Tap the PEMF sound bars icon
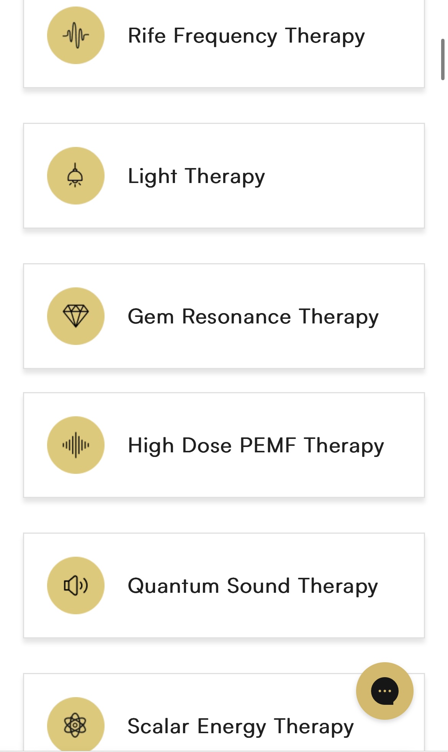Viewport: 448px width, 752px height. [x=76, y=445]
